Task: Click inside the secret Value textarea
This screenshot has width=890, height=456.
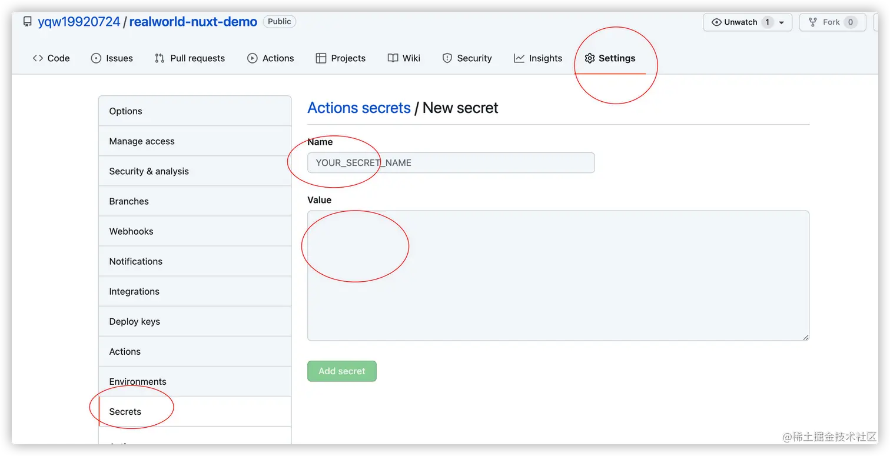Action: pyautogui.click(x=558, y=275)
